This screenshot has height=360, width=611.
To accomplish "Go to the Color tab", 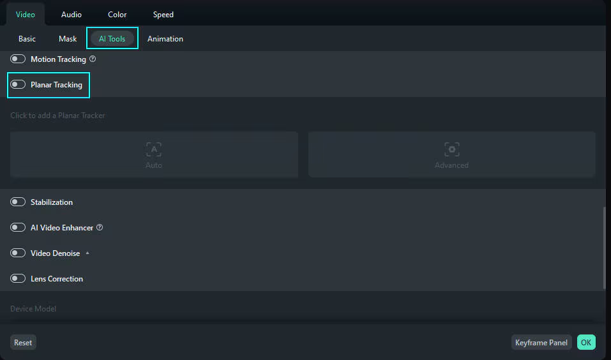I will click(x=117, y=15).
